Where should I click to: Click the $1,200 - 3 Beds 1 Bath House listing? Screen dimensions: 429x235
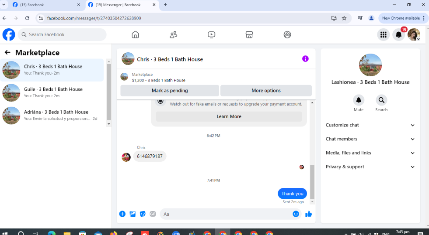coord(158,80)
